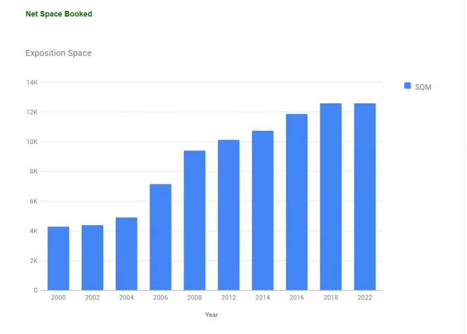Select the 2022 x-axis label

365,298
